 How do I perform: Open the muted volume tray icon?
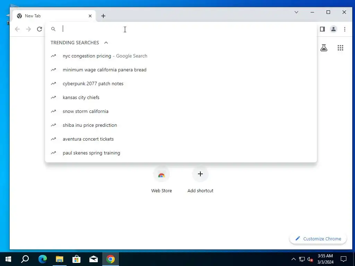pyautogui.click(x=310, y=259)
